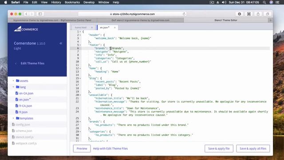284x160 pixels.
Task: Open Help with Edit Theme Files link
Action: coord(110,148)
